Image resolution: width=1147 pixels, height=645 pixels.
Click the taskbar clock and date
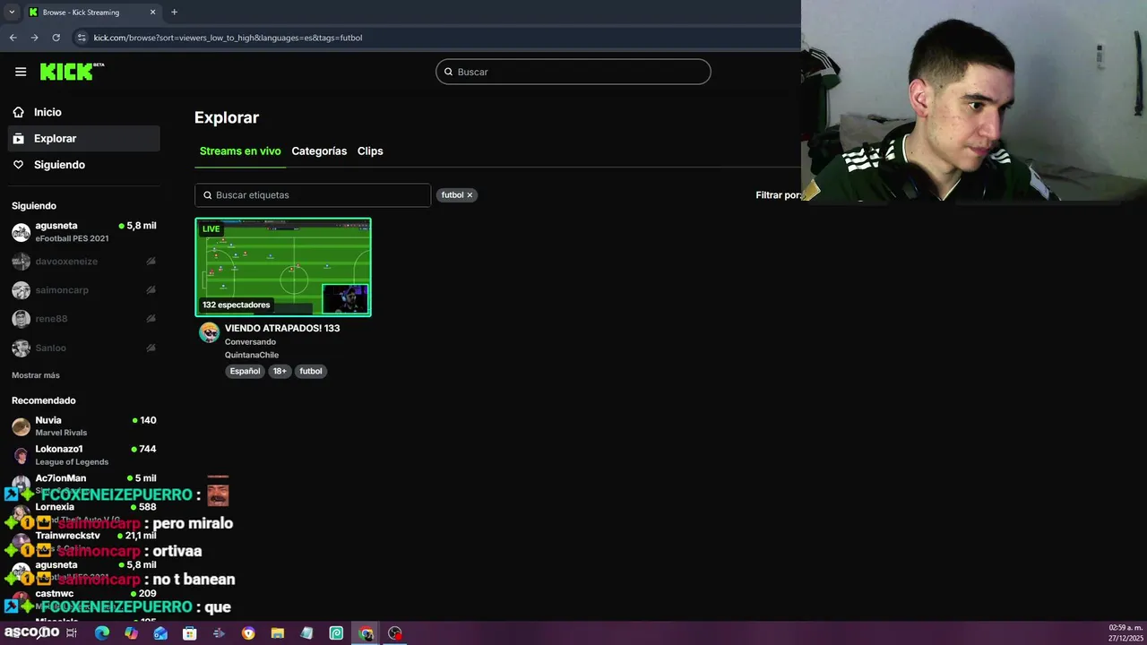point(1125,632)
